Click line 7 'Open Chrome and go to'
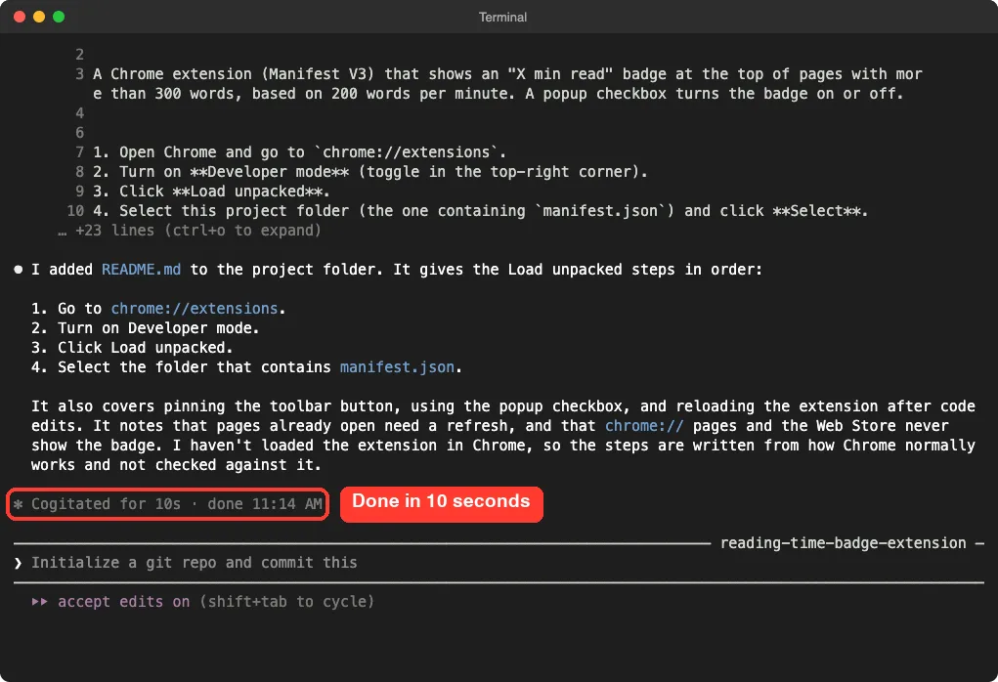 pos(299,152)
